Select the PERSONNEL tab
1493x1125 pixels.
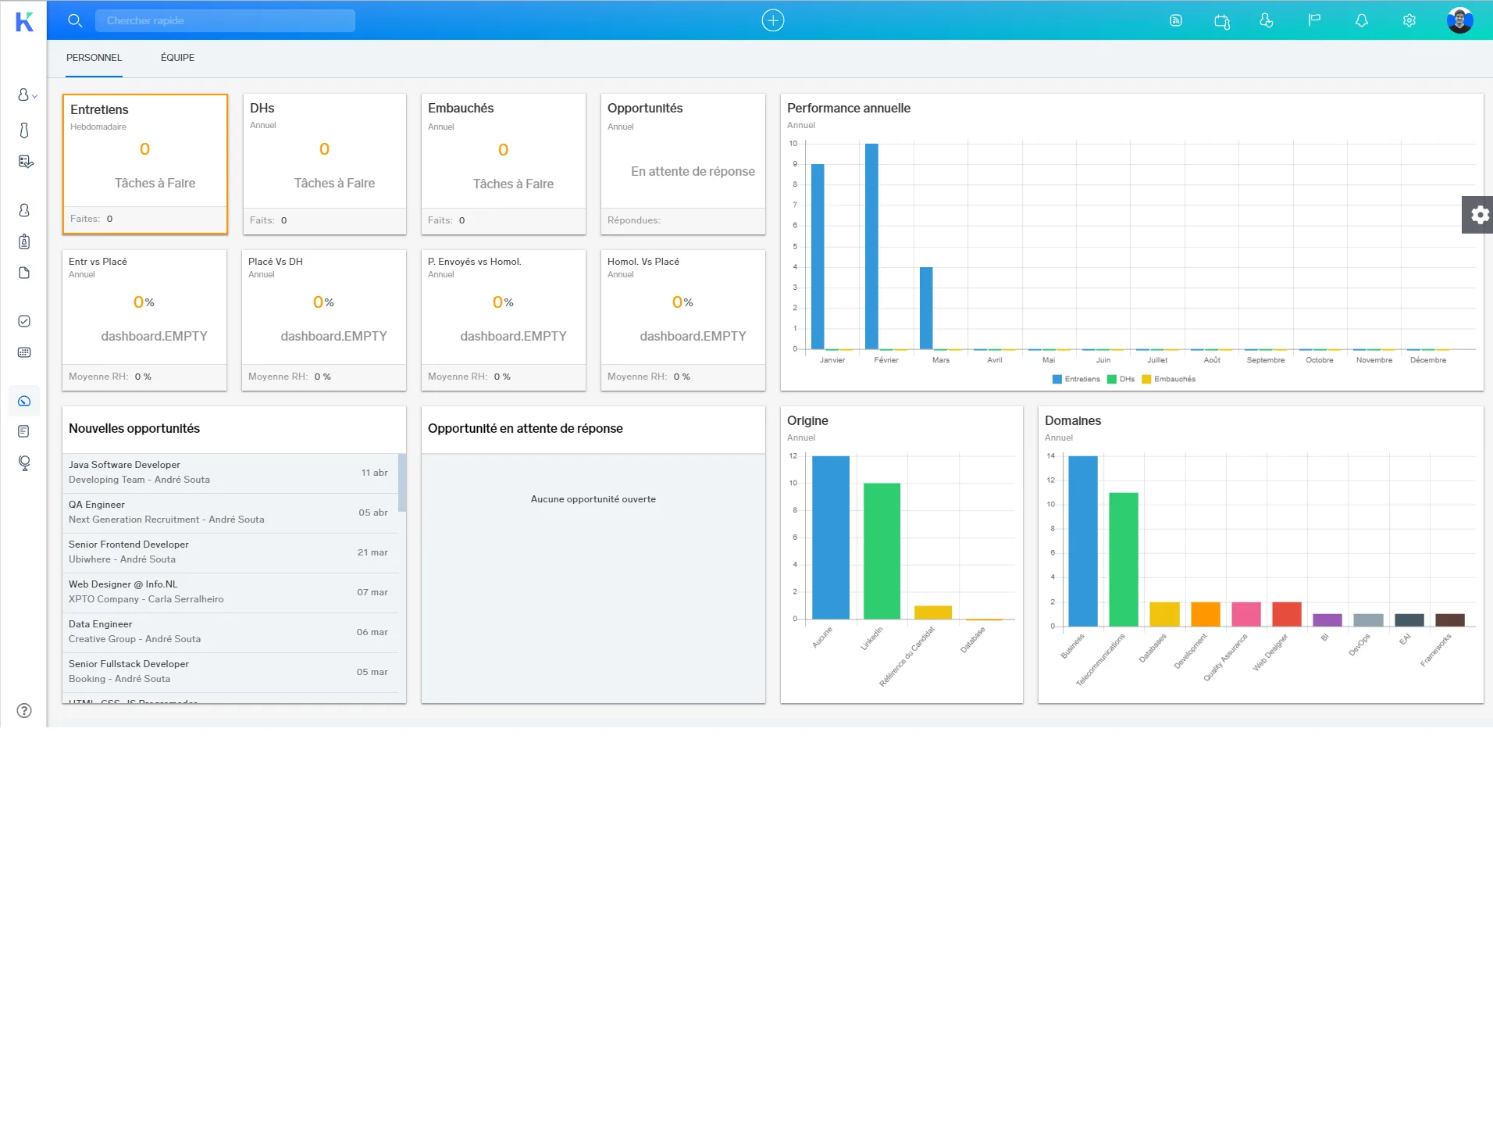point(94,58)
